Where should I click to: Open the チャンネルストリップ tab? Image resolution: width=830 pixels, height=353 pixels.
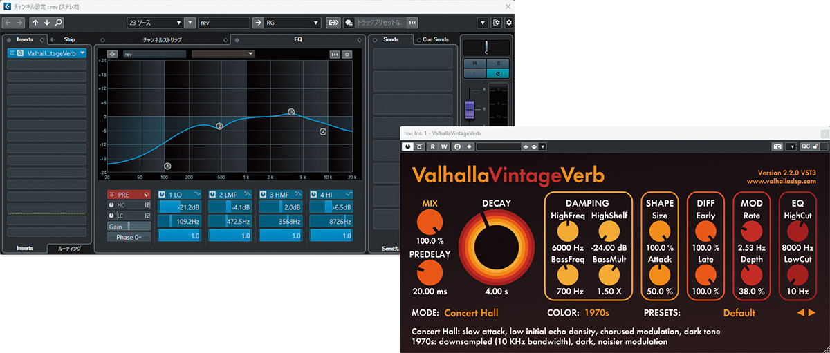[163, 39]
